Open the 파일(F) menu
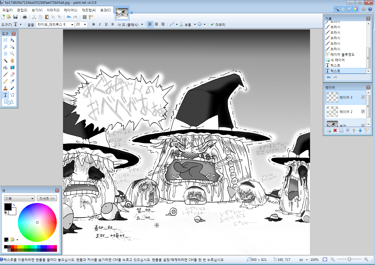This screenshot has height=265, width=375. click(8, 10)
